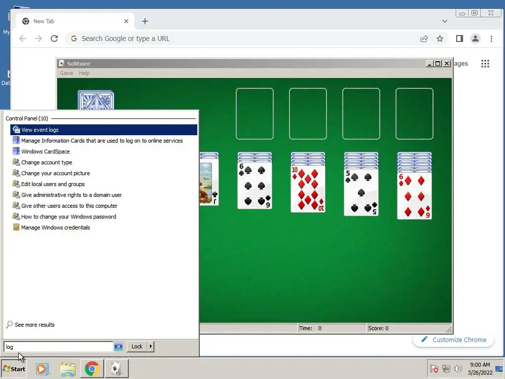Screen dimensions: 505x379
Task: Open View event logs result
Action: [104, 130]
